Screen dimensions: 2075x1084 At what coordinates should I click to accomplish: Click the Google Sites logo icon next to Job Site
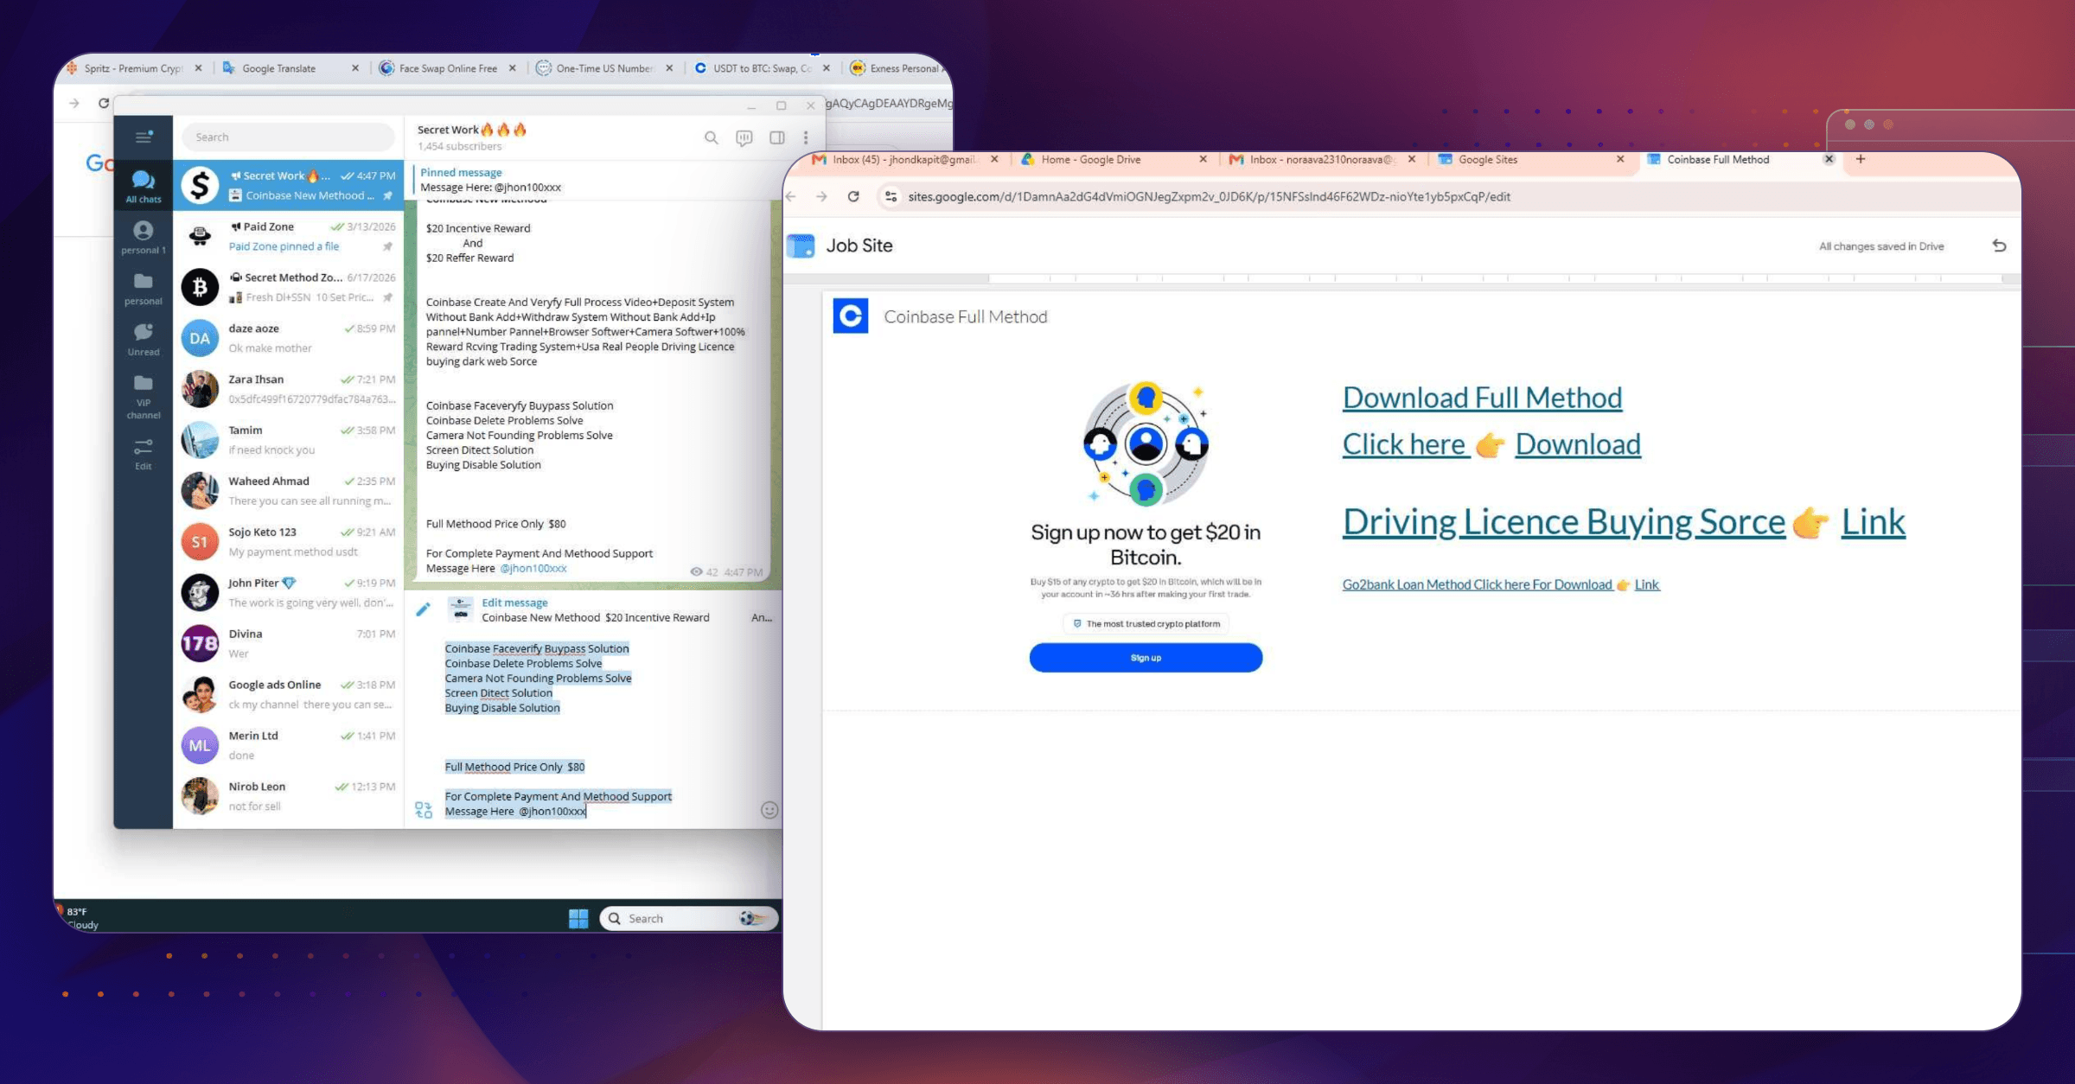801,245
